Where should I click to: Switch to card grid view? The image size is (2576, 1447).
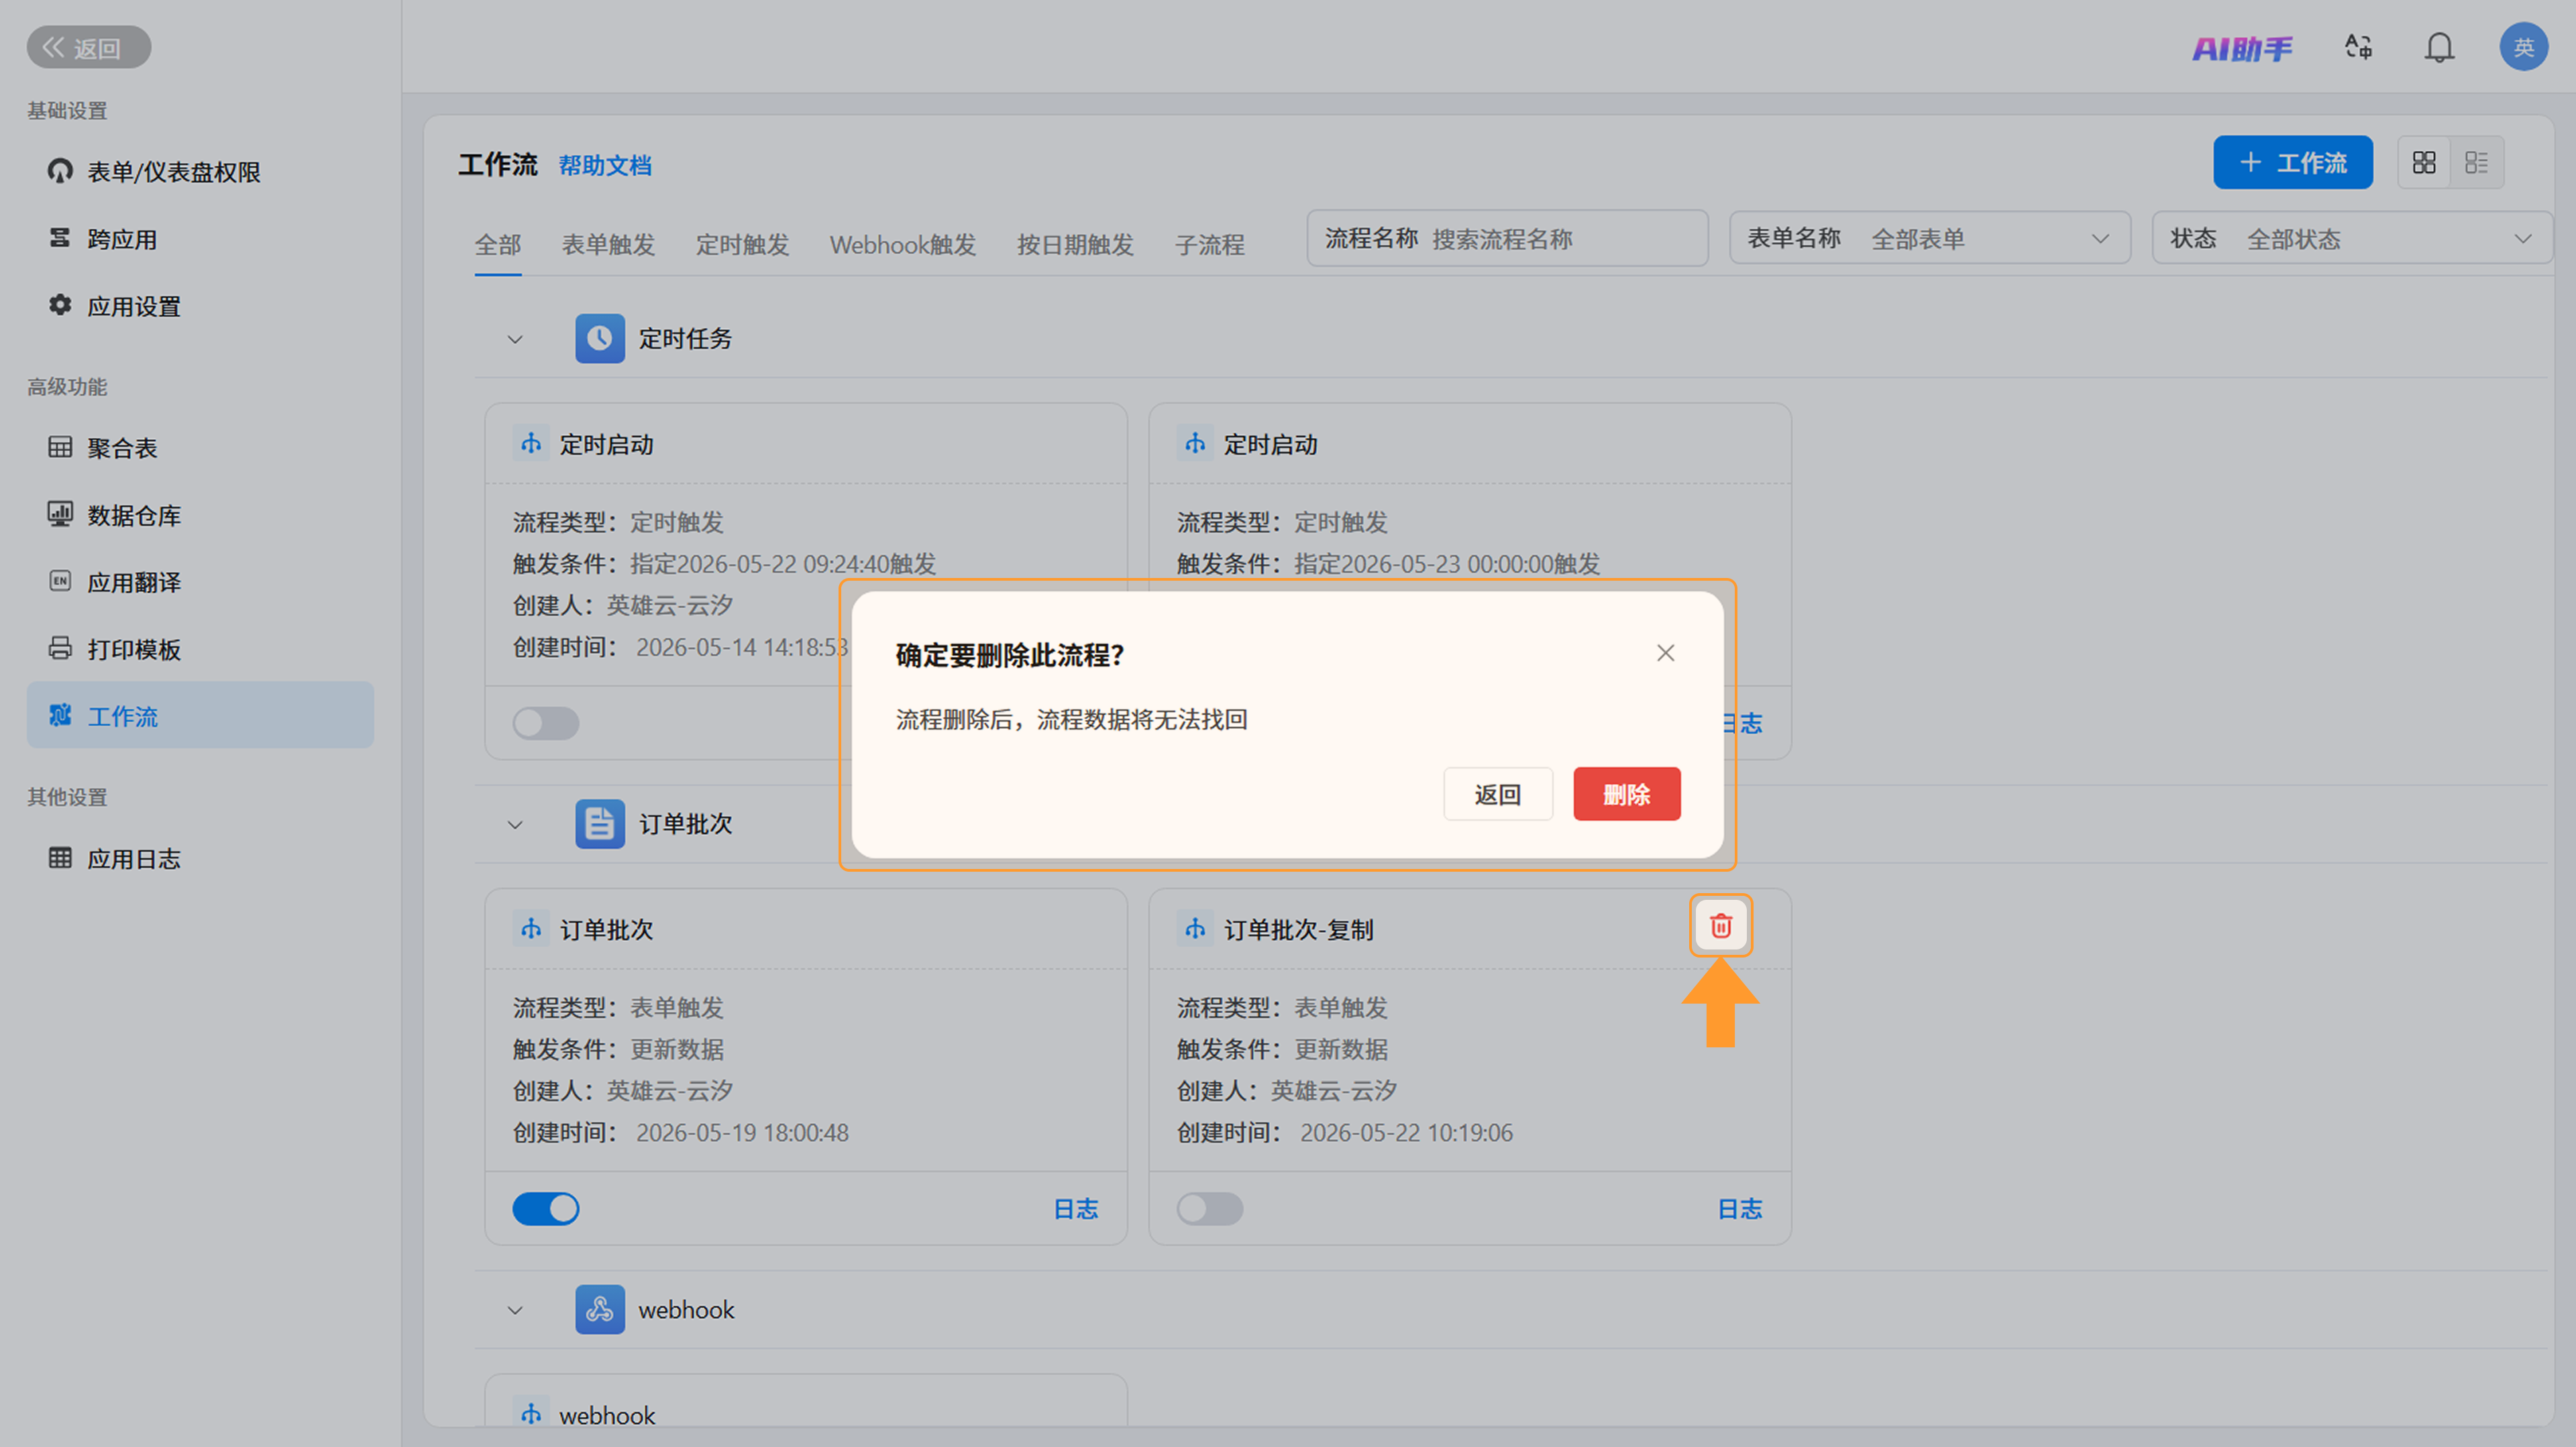click(x=2424, y=163)
